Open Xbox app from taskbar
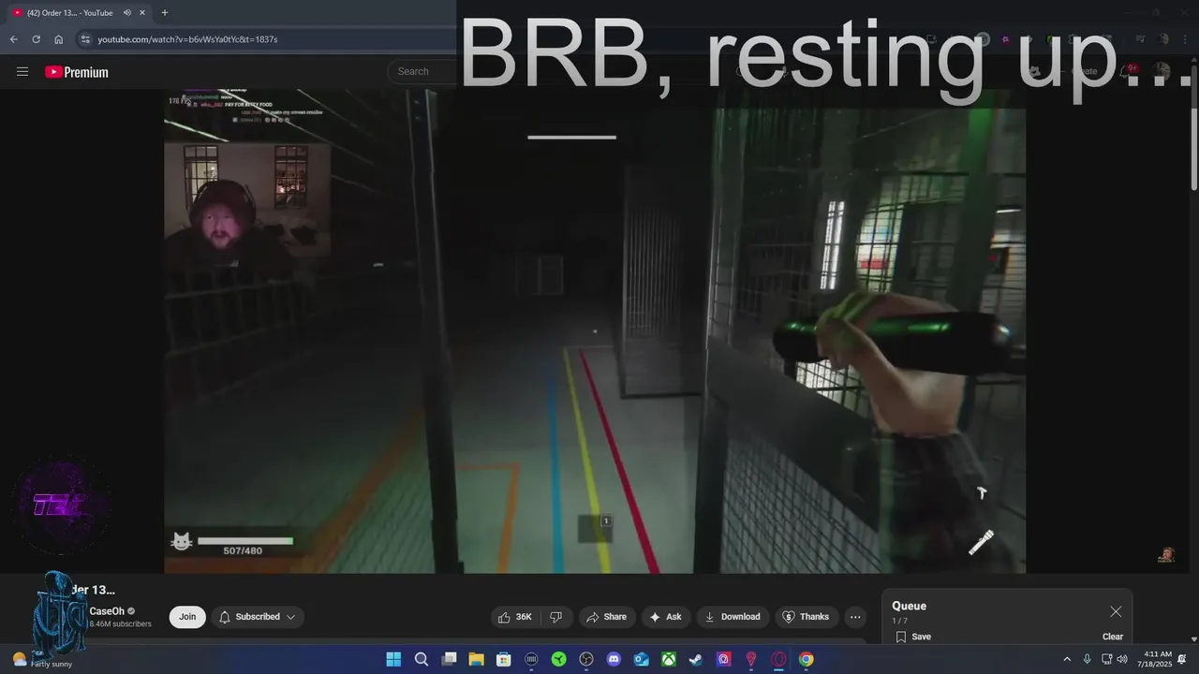The image size is (1199, 674). point(669,659)
